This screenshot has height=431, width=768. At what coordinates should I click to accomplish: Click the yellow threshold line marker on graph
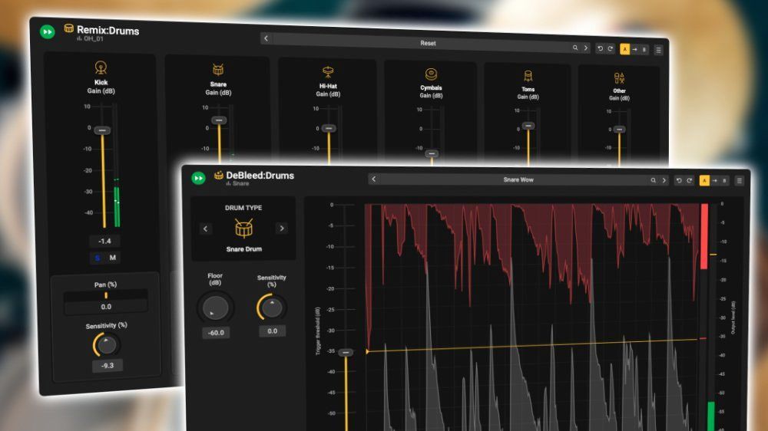[368, 351]
